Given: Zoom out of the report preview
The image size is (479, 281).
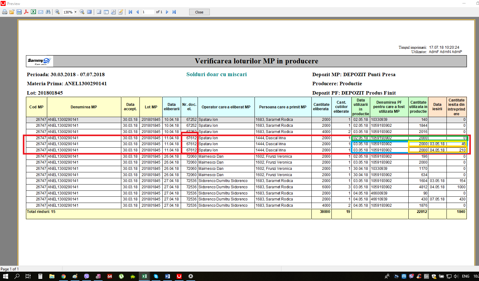Looking at the screenshot, I should (82, 12).
